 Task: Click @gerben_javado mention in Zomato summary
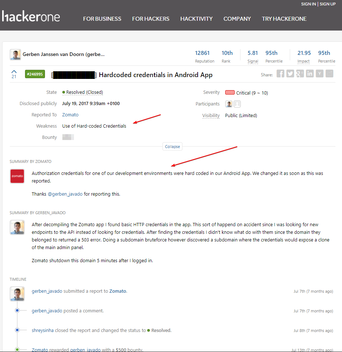(x=65, y=194)
